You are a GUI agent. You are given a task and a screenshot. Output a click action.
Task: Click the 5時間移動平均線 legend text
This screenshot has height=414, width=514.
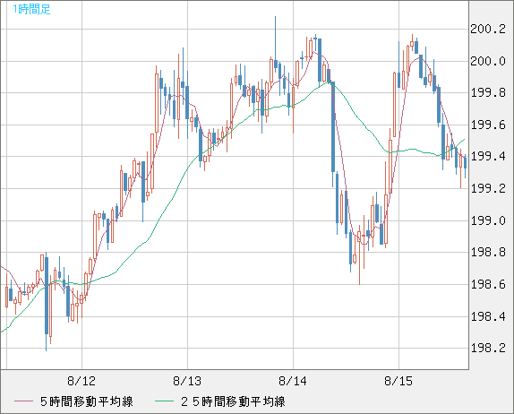[x=87, y=401]
